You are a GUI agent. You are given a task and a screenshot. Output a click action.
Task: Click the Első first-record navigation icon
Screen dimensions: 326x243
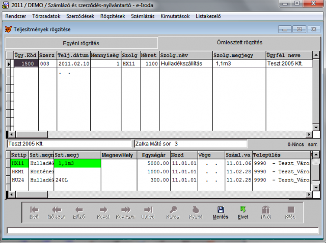coord(34,209)
